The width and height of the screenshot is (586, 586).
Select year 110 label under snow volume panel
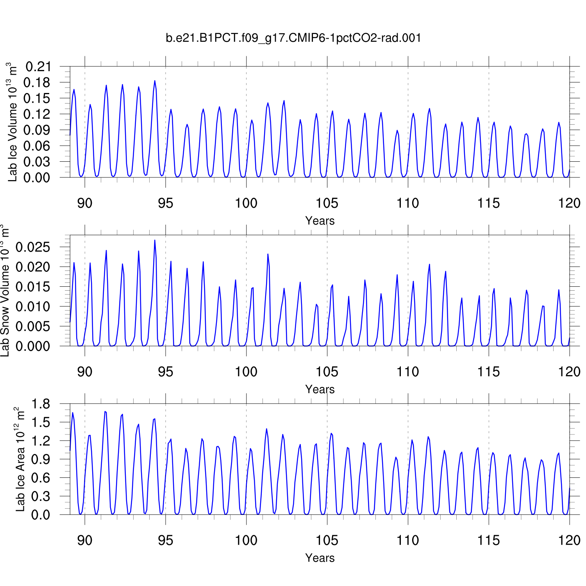click(x=407, y=372)
